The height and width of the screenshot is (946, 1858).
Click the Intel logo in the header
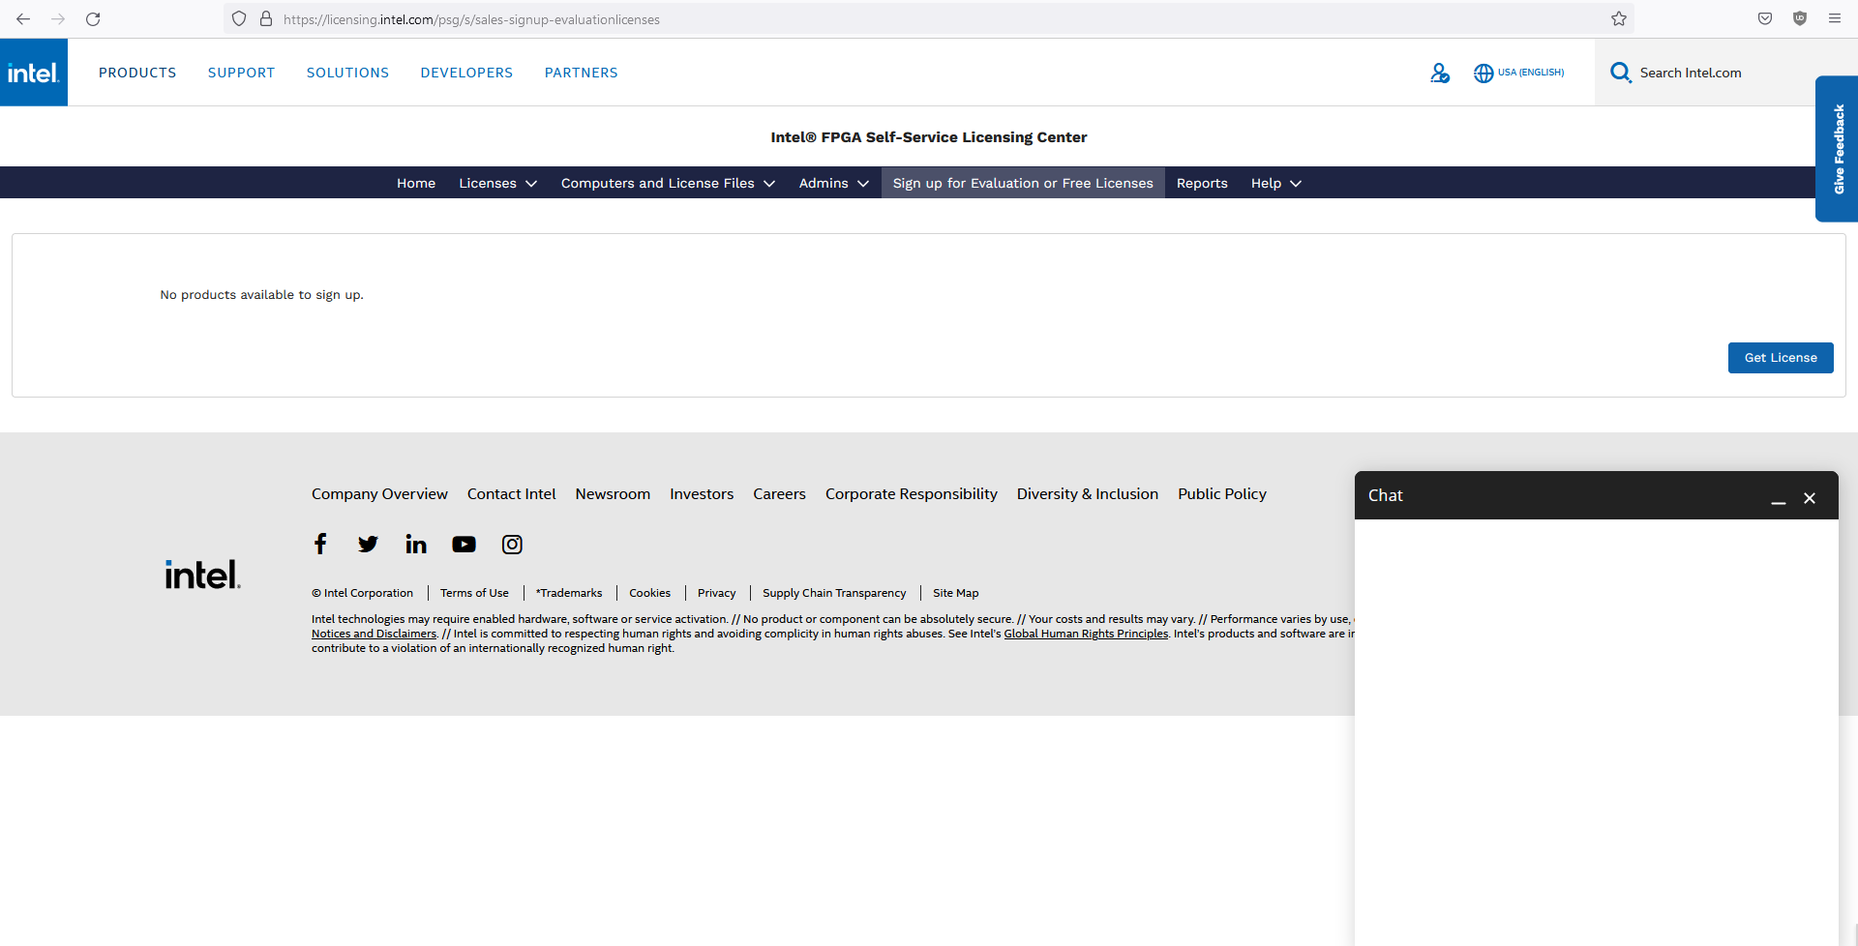click(x=34, y=73)
